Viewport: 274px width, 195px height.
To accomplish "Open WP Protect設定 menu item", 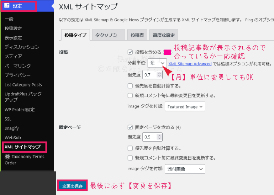I will 20,110.
